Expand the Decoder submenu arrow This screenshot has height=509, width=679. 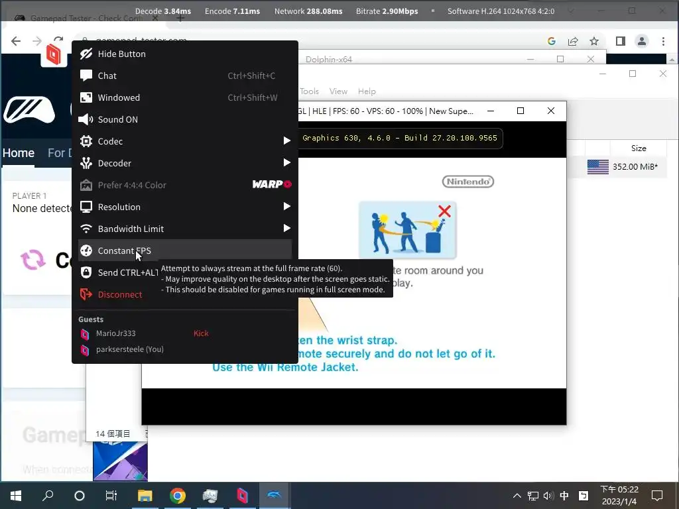(x=286, y=163)
